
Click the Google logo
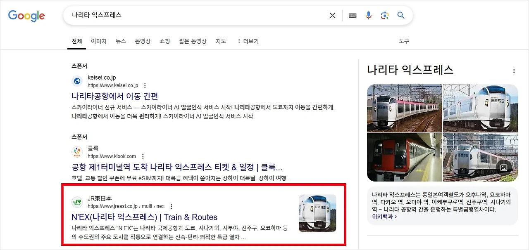tap(26, 15)
